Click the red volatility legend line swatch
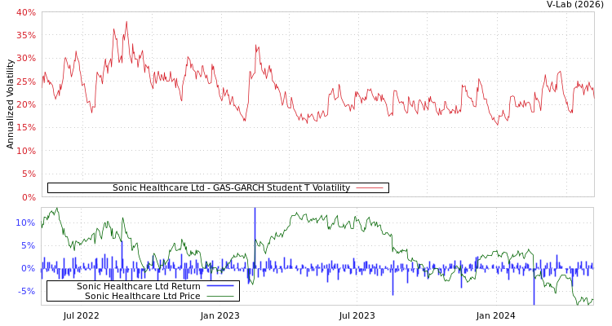 [369, 187]
